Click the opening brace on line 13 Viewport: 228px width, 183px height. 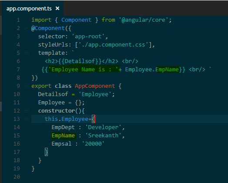coord(93,119)
